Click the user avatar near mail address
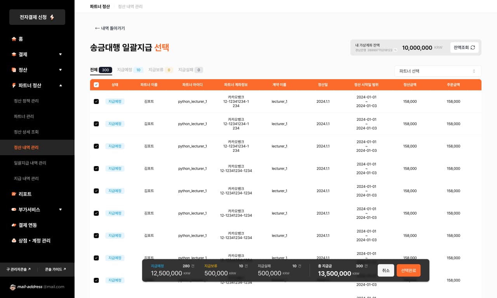The width and height of the screenshot is (497, 298). (13, 287)
